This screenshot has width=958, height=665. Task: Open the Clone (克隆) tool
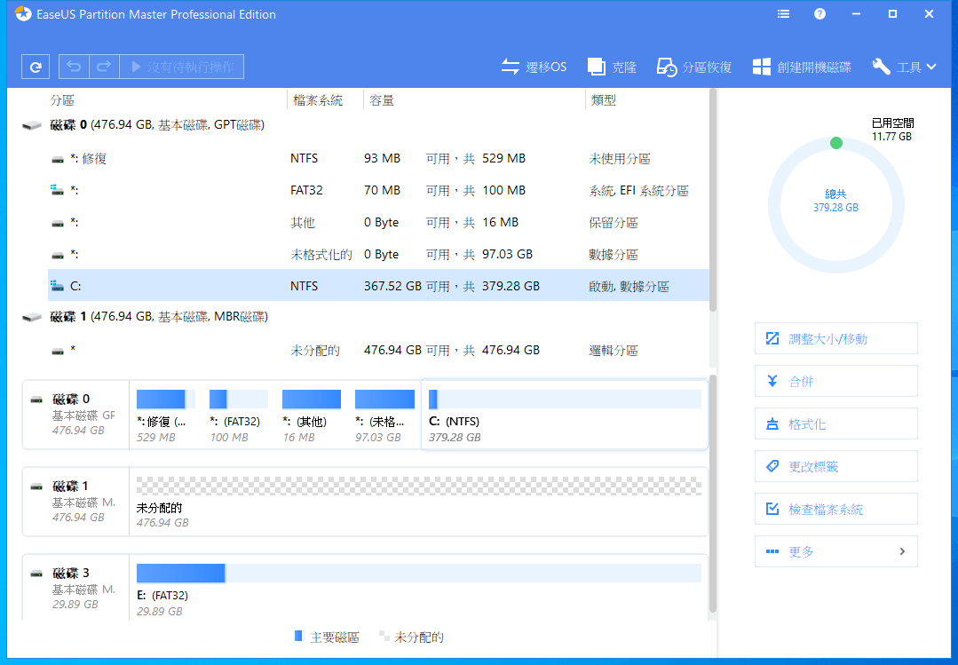point(612,67)
